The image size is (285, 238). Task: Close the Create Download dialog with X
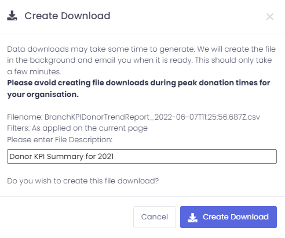click(x=270, y=17)
